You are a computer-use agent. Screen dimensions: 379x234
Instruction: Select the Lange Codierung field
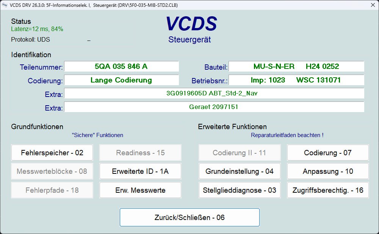point(121,80)
